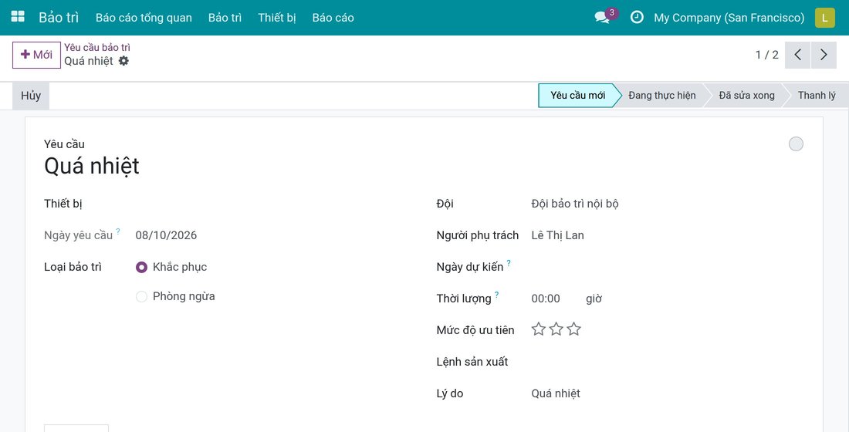Select Khắc phục maintenance type

pos(141,267)
